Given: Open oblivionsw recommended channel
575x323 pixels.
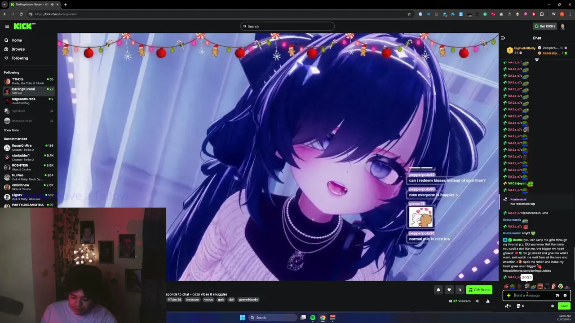Looking at the screenshot, I should click(29, 187).
